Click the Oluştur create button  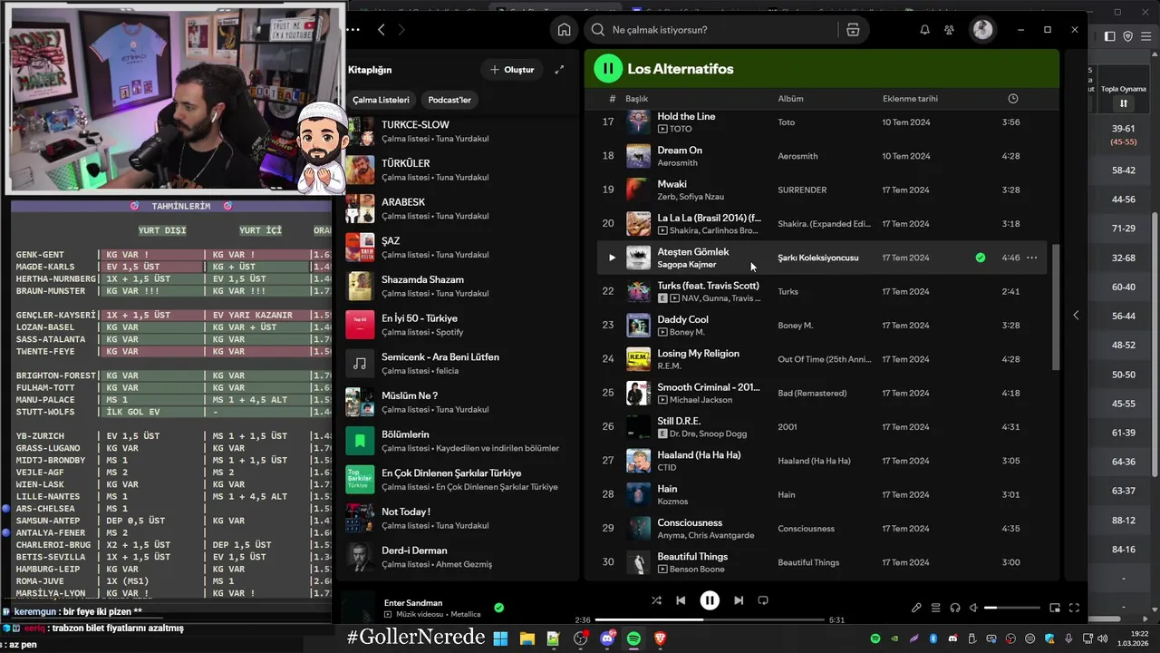click(513, 70)
